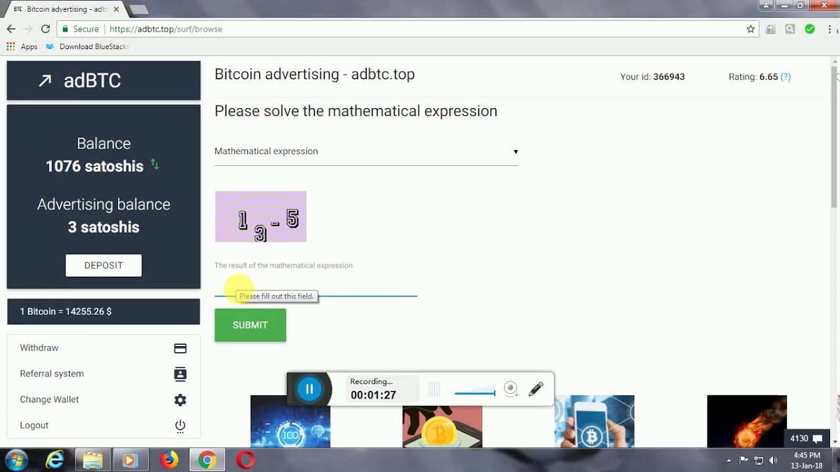The width and height of the screenshot is (840, 472).
Task: Open the Windows Start menu
Action: point(16,460)
